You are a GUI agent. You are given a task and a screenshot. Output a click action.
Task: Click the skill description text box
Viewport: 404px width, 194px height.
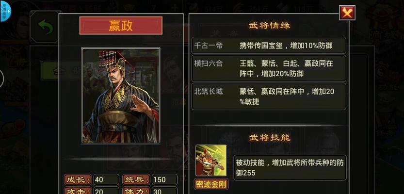coord(290,167)
